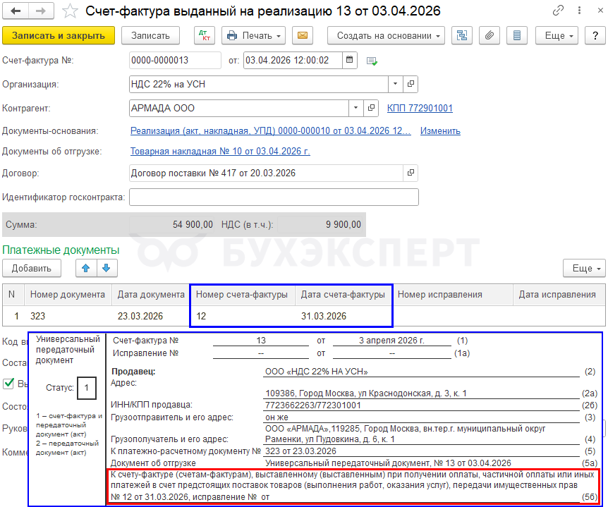Viewport: 608px width, 507px height.
Task: Open the top Еще menu
Action: point(556,35)
